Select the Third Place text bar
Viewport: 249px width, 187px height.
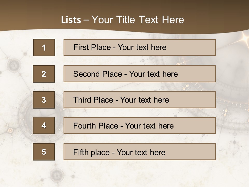click(140, 100)
